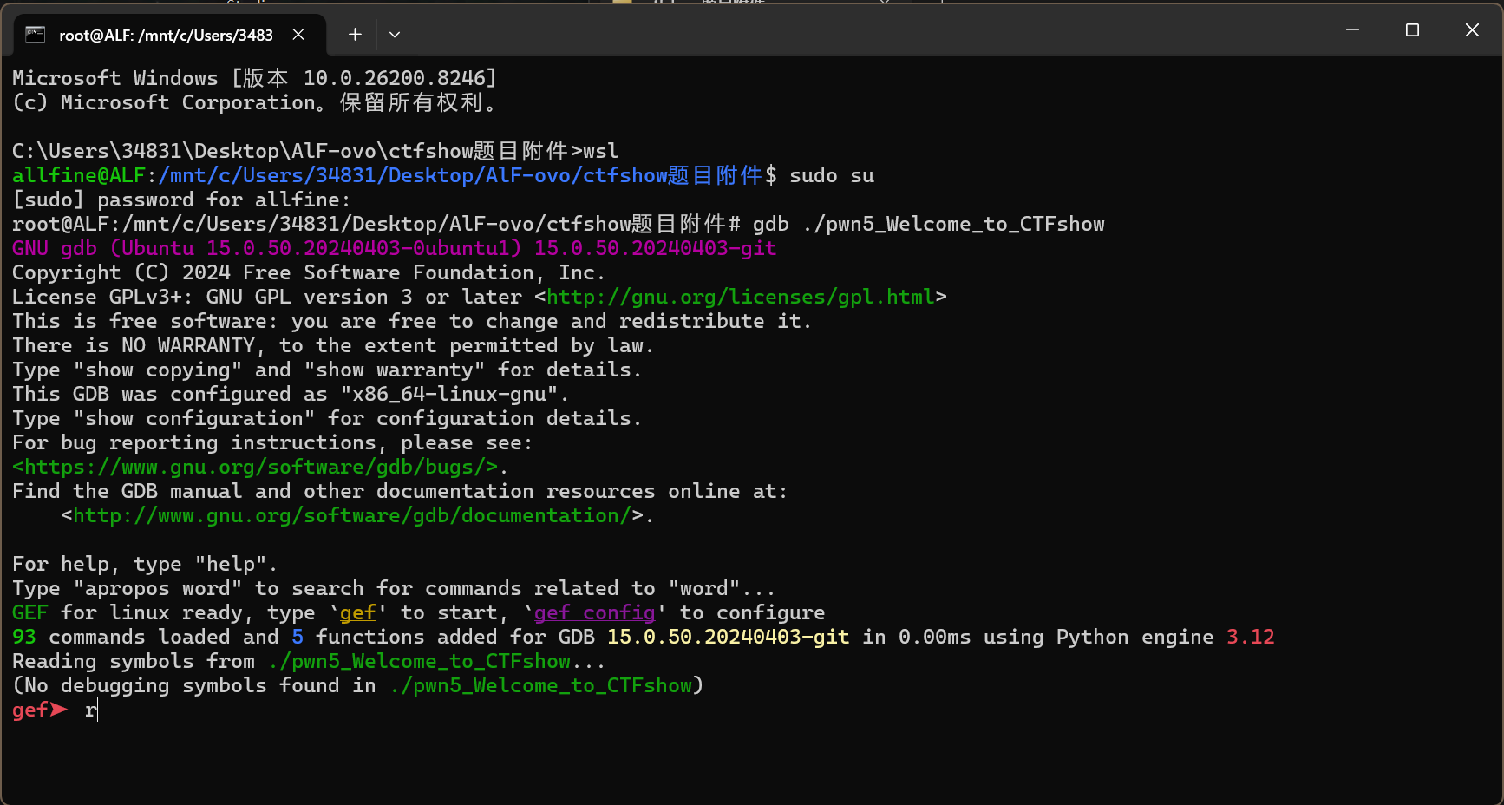This screenshot has height=805, width=1504.
Task: Close the root@ALF terminal tab
Action: point(298,34)
